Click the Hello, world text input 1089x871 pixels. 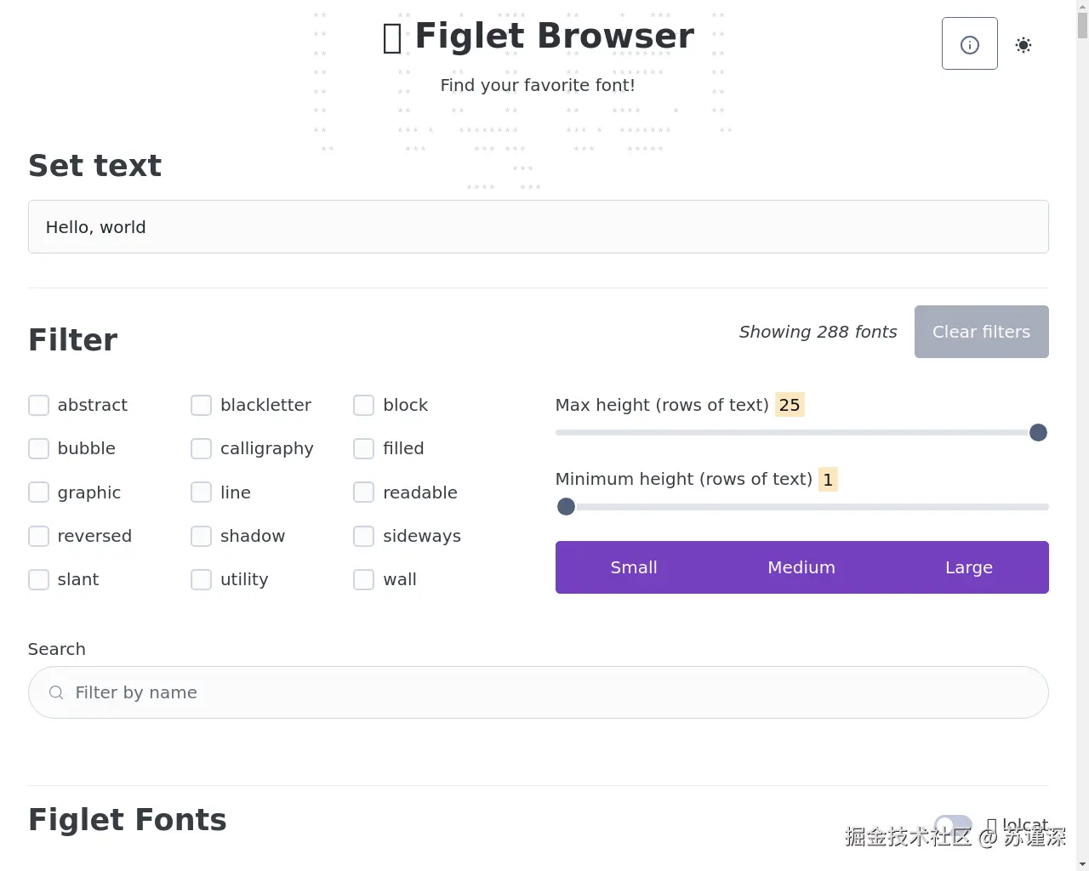[538, 226]
